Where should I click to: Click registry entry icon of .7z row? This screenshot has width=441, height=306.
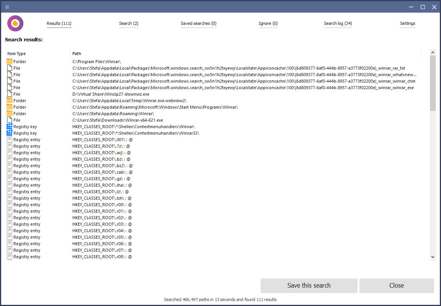pyautogui.click(x=10, y=146)
